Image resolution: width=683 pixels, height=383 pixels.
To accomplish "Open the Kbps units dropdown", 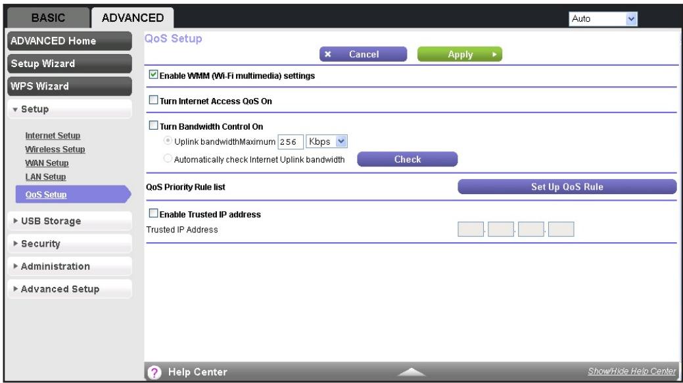I will click(x=327, y=141).
